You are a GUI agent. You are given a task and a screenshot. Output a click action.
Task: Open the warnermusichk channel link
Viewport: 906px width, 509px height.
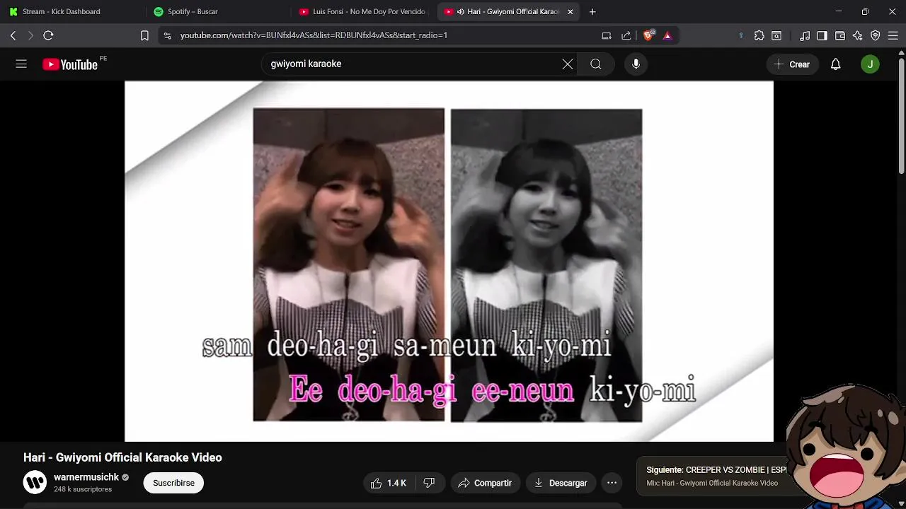tap(86, 477)
